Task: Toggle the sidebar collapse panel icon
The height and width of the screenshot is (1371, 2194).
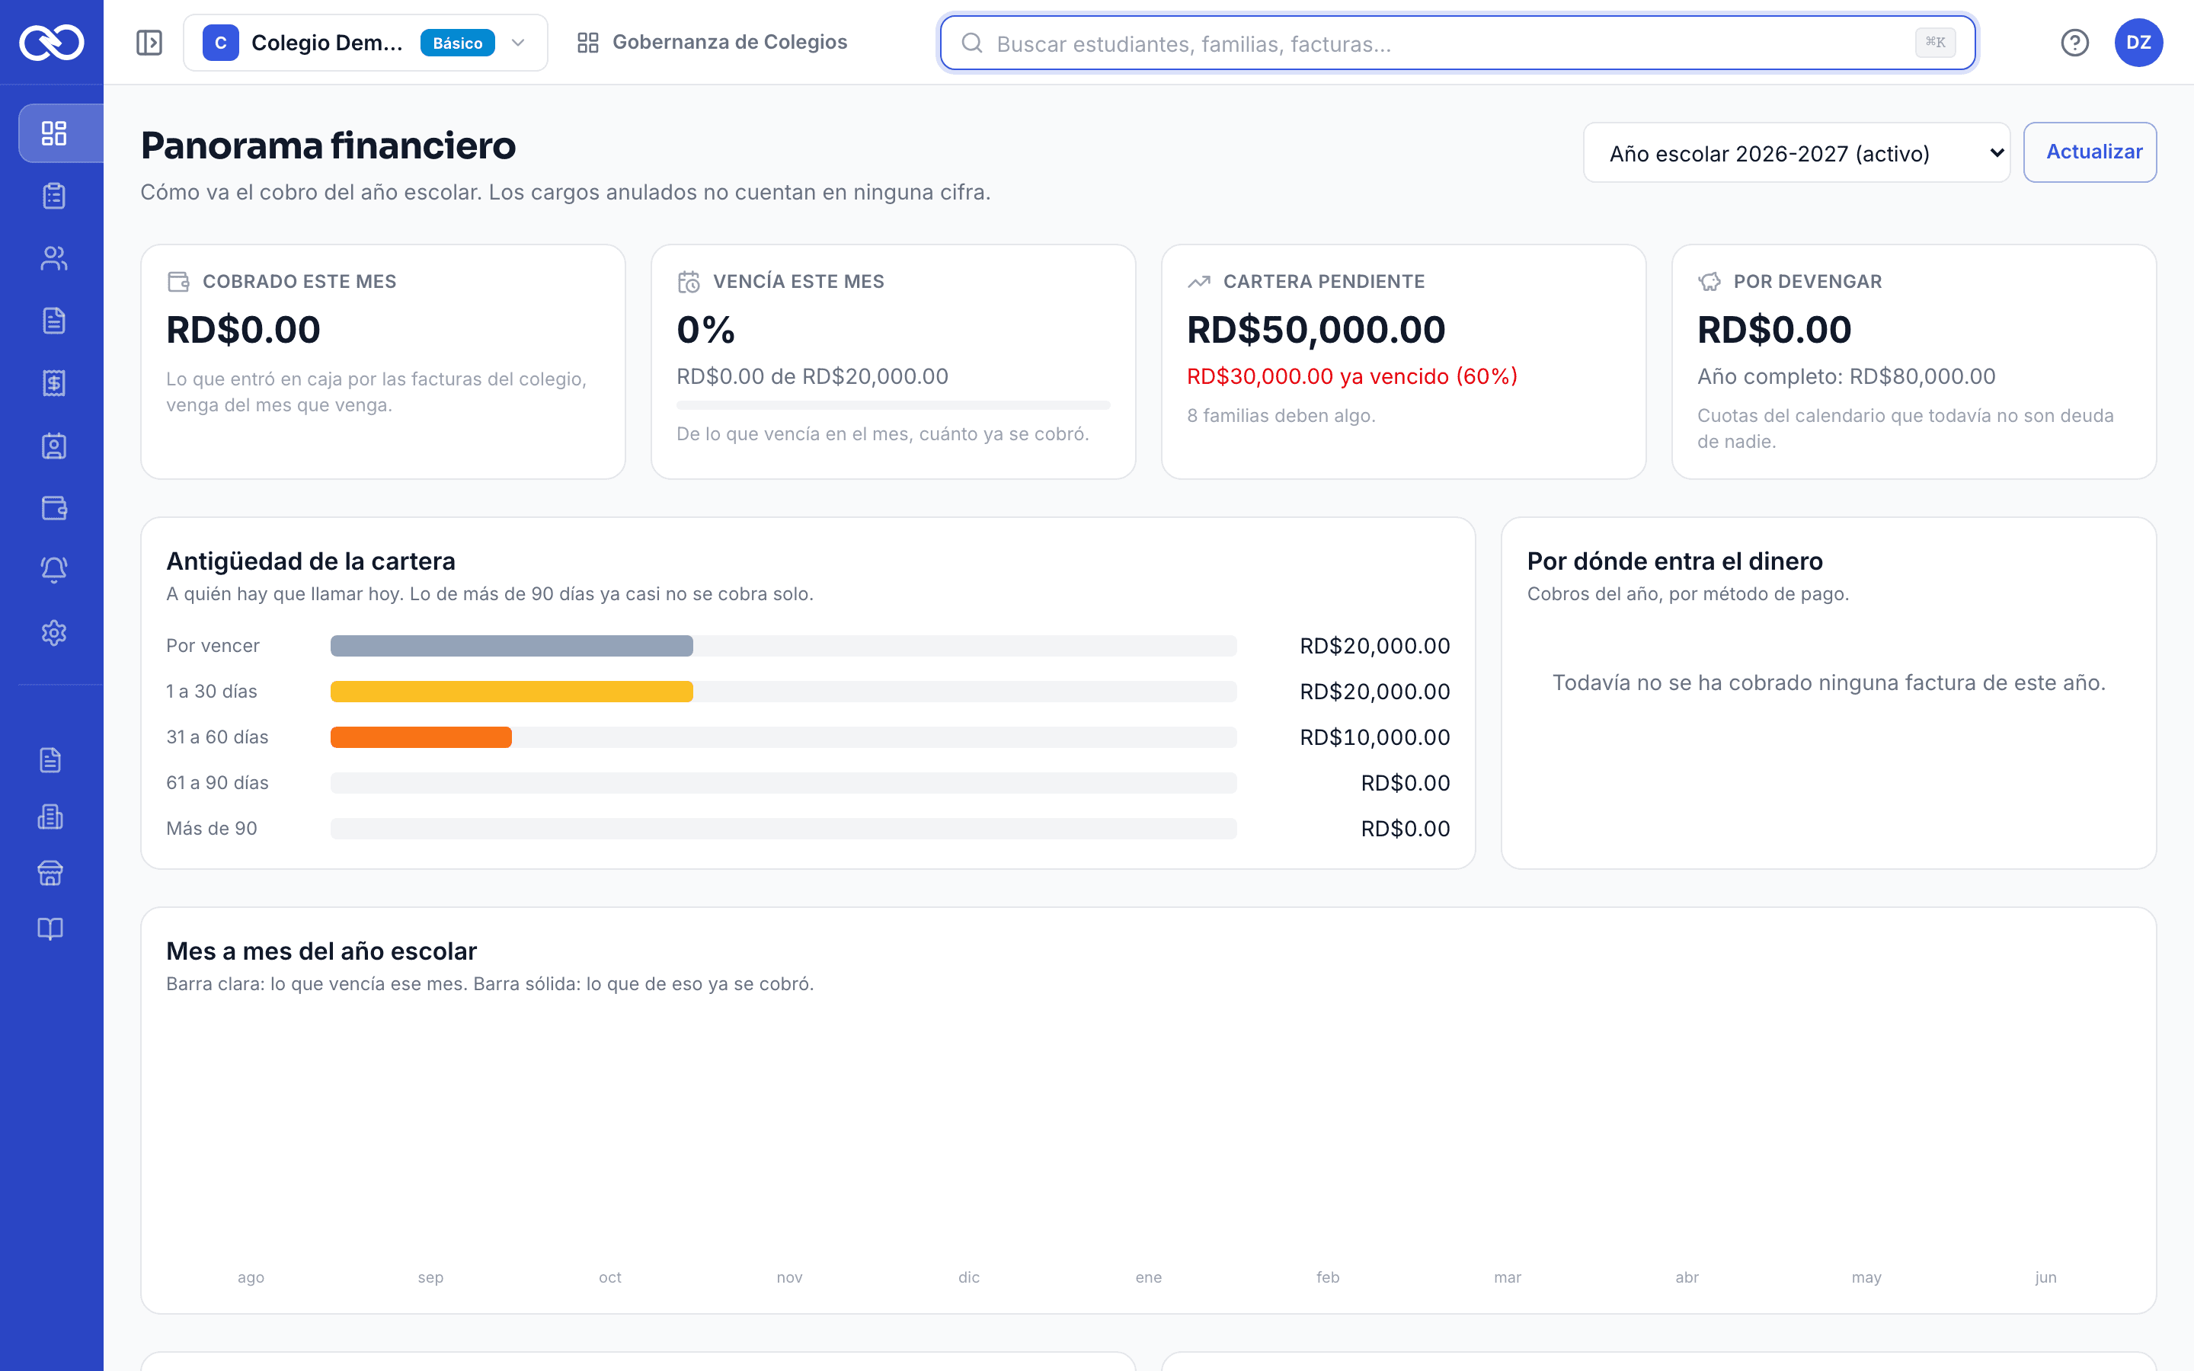Action: click(x=149, y=43)
